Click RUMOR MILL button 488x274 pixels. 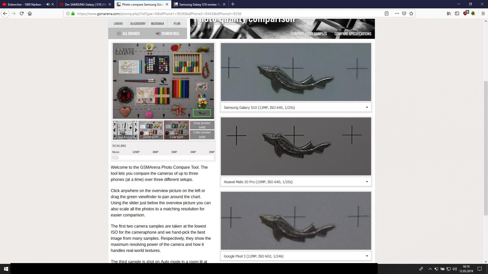click(167, 34)
